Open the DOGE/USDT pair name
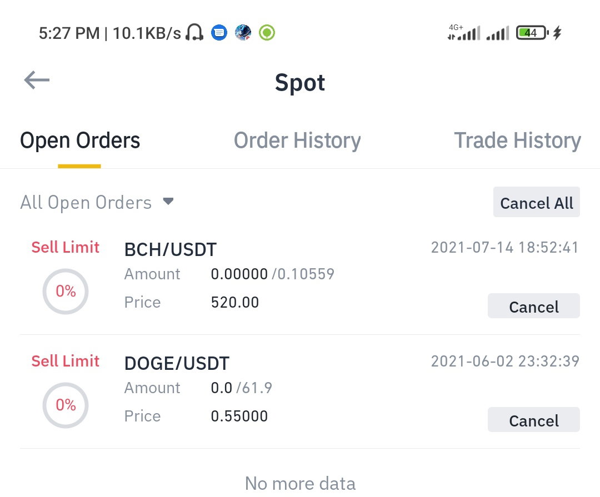Viewport: 600px width, 497px height. [177, 363]
